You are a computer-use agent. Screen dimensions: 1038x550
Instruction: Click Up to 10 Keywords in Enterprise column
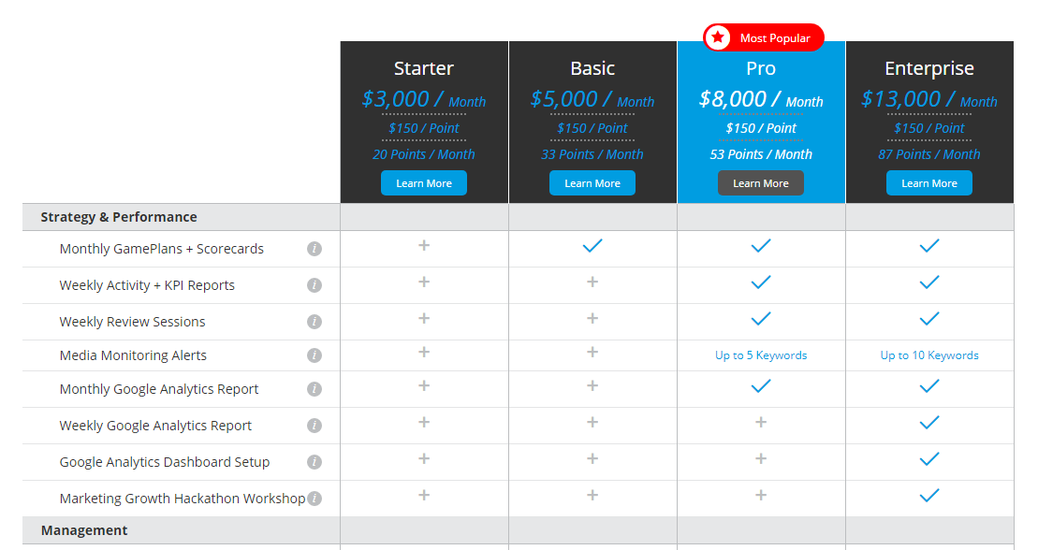929,355
